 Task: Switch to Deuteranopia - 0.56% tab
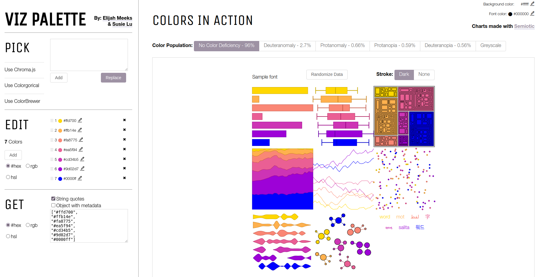(448, 46)
